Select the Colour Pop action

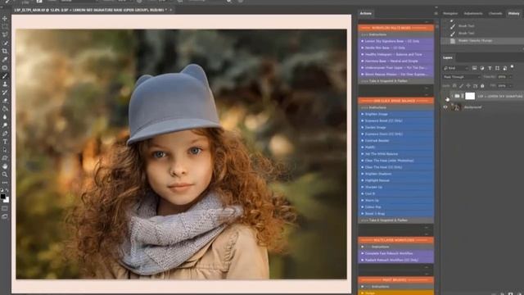point(396,207)
